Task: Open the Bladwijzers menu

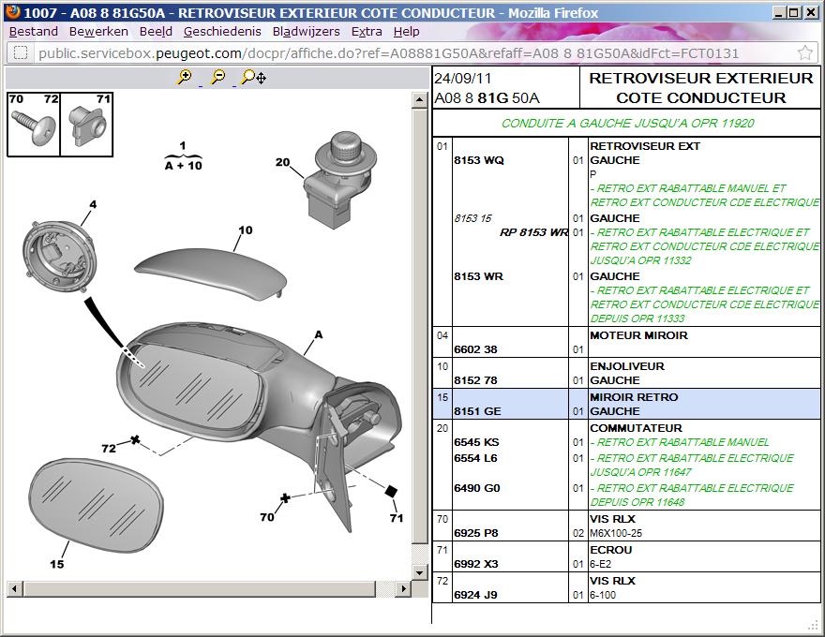Action: coord(307,32)
